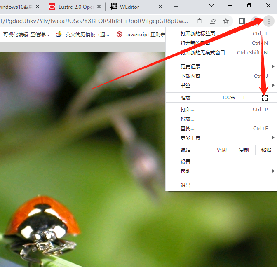Open the tab search dropdown arrow

(x=211, y=5)
